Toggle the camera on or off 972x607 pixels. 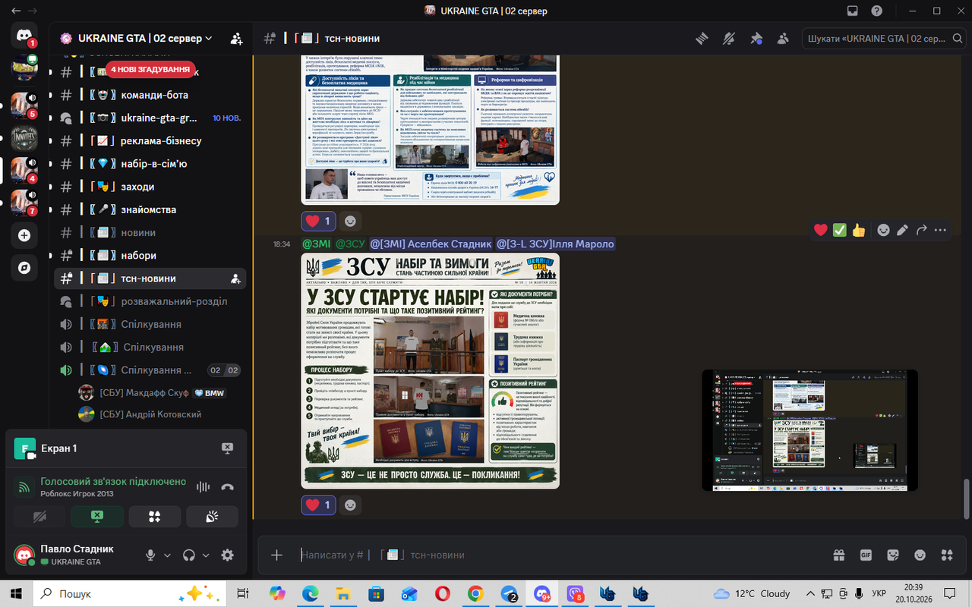coord(39,517)
